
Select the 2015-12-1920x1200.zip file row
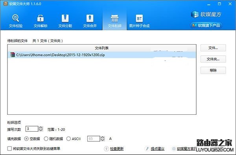[x=102, y=55]
